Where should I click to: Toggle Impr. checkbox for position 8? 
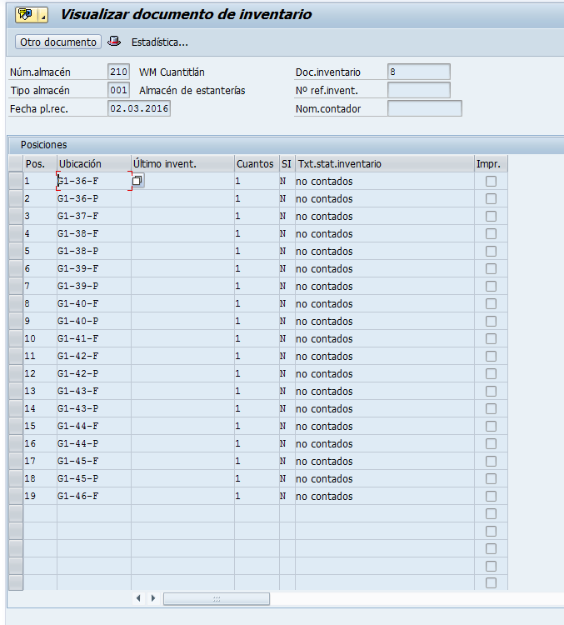coord(491,303)
